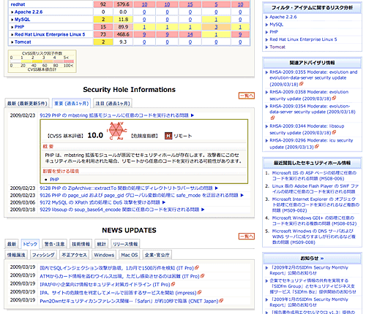
Task: Click the arrow icon after entry 9172 MySQL
Action: click(164, 202)
